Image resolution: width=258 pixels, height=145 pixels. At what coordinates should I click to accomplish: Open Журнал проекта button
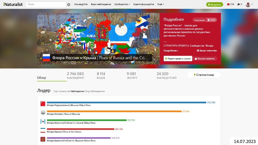click(x=205, y=58)
